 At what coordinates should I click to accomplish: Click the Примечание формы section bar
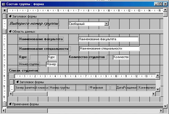[85, 104]
